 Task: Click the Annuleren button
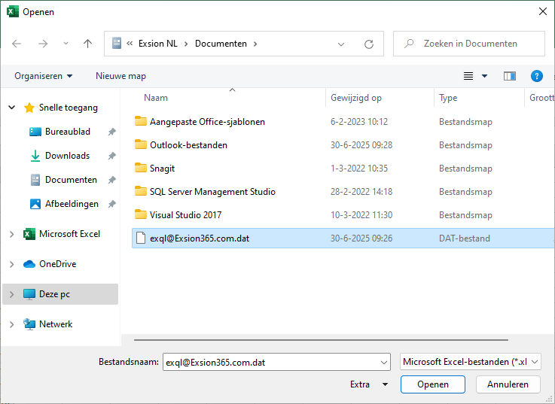point(508,384)
